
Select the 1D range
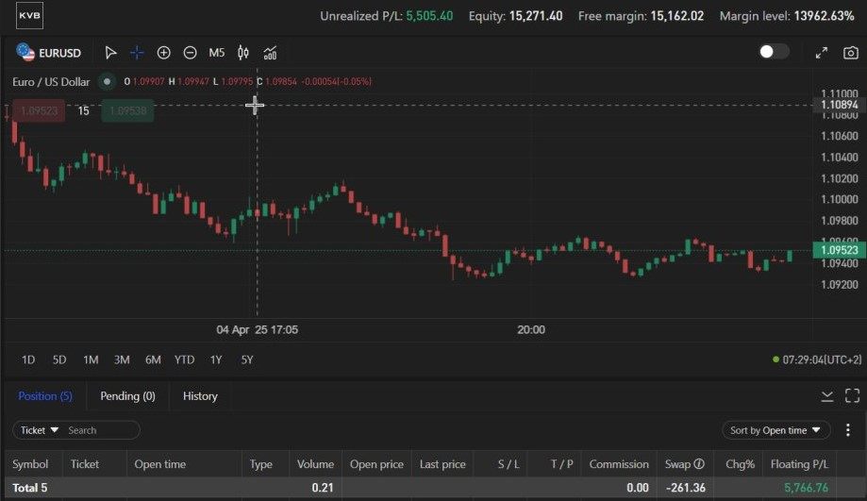[x=28, y=360]
